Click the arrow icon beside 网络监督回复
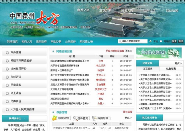Viewport: 185px width, 132px height. (x=53, y=51)
